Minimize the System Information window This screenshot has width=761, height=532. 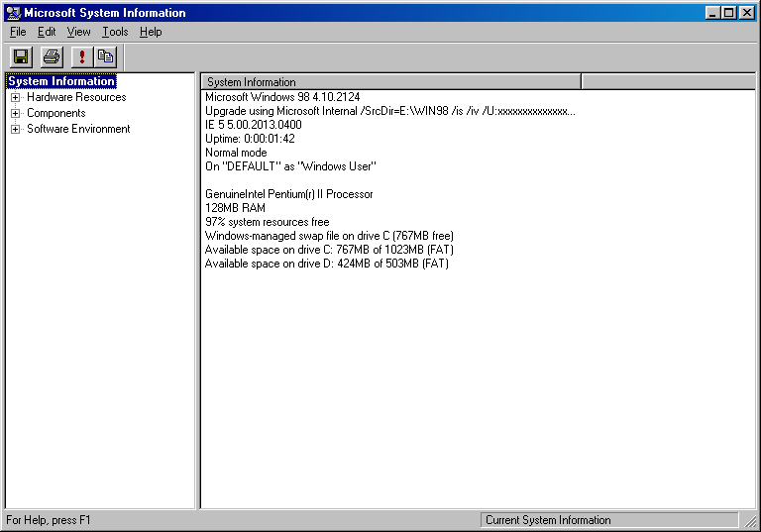(x=712, y=13)
